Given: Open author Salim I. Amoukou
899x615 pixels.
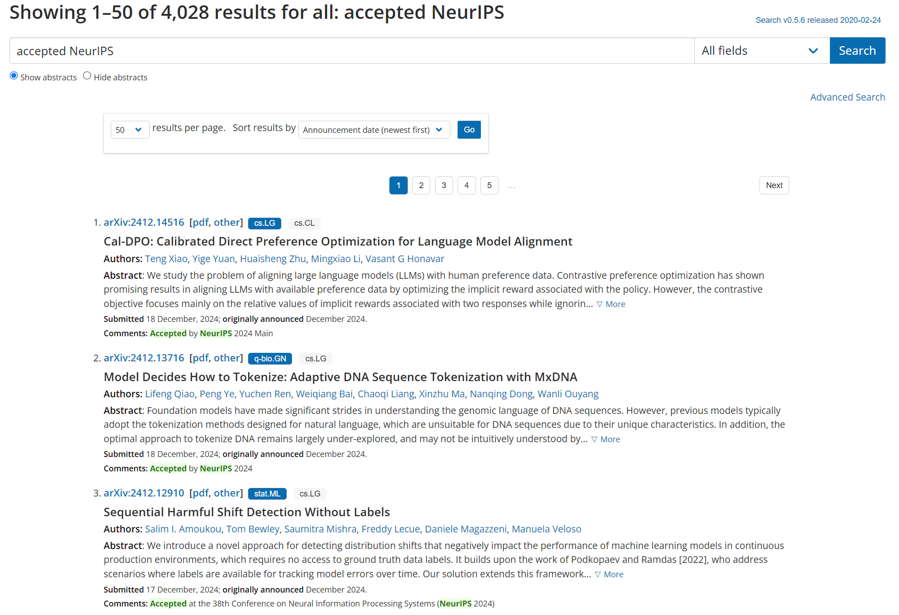Looking at the screenshot, I should click(183, 529).
